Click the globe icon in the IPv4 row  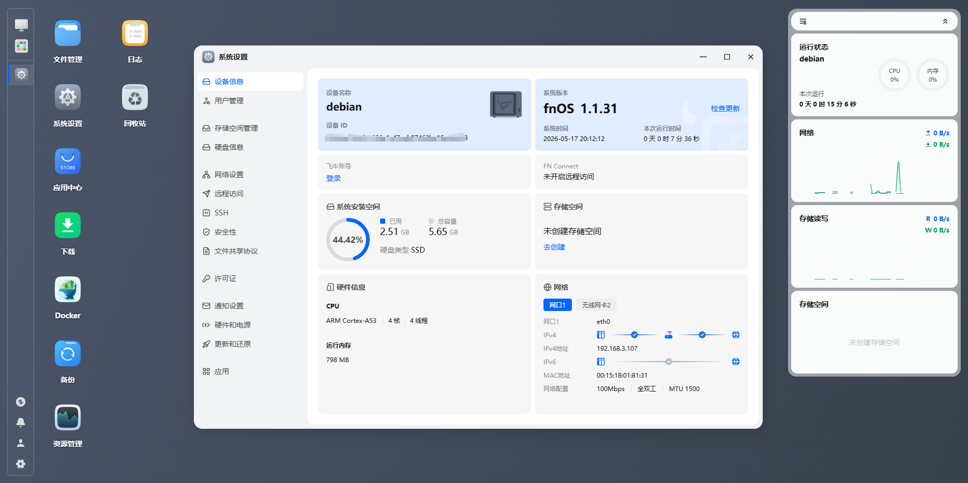736,335
